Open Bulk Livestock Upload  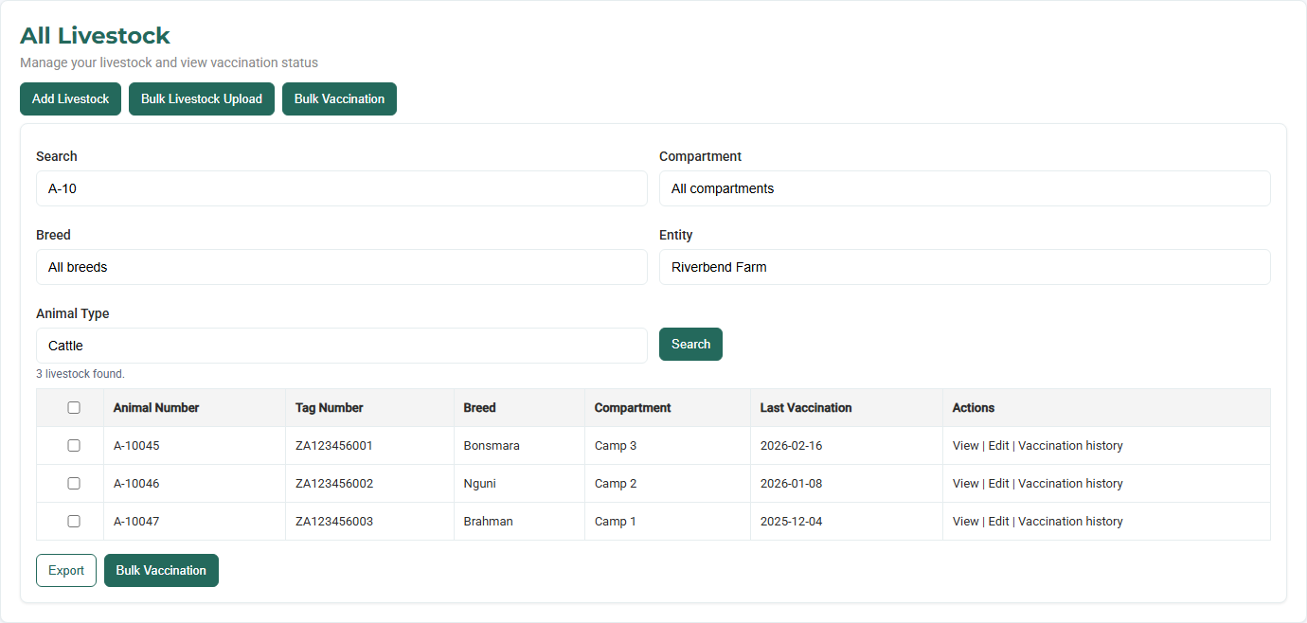202,99
